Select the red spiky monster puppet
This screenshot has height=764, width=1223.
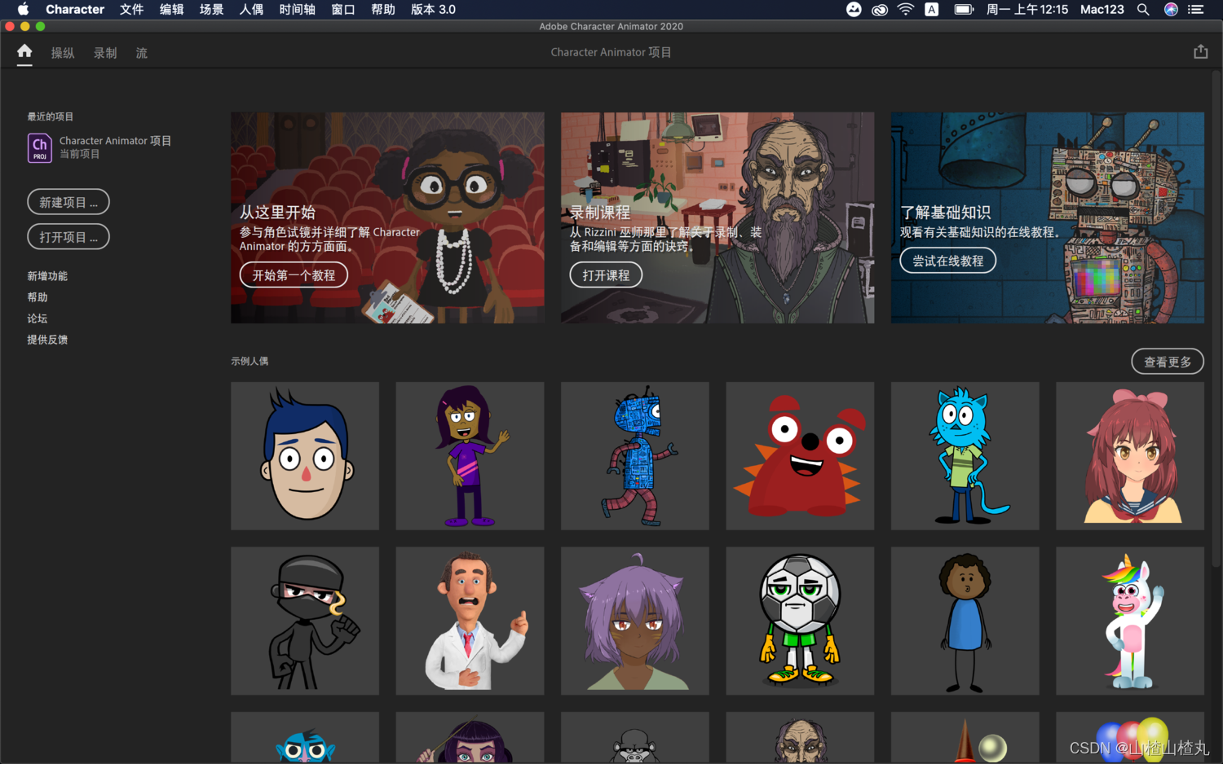(x=800, y=456)
